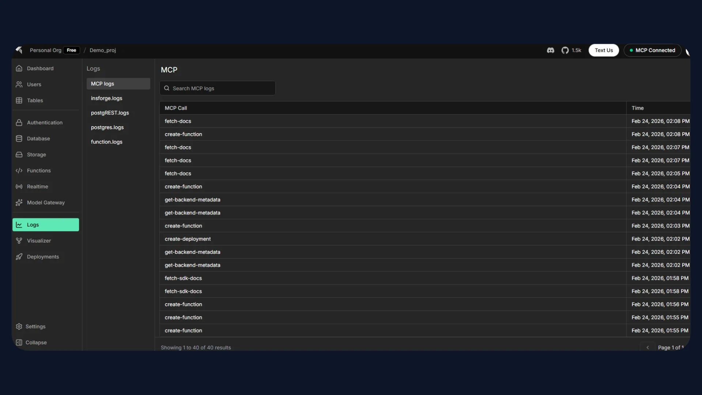Open the Dashboard panel
The height and width of the screenshot is (395, 702).
click(40, 68)
